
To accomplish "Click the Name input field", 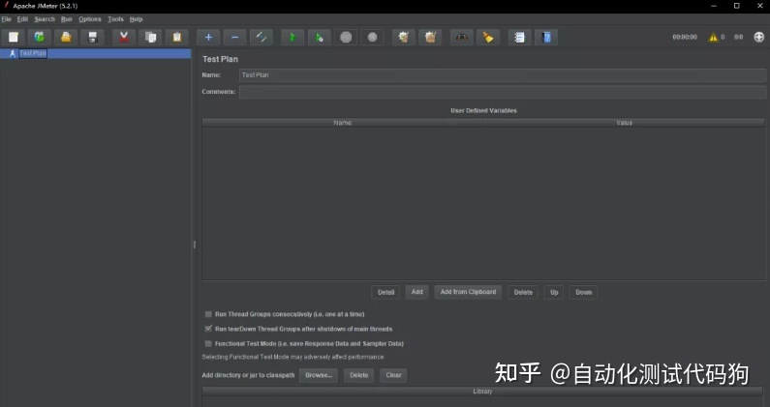I will [503, 75].
